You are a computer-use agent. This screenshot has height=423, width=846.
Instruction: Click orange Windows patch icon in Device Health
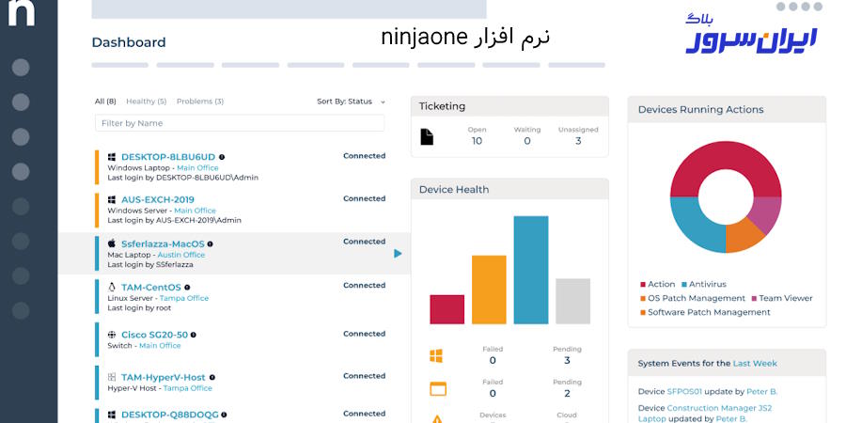coord(436,355)
